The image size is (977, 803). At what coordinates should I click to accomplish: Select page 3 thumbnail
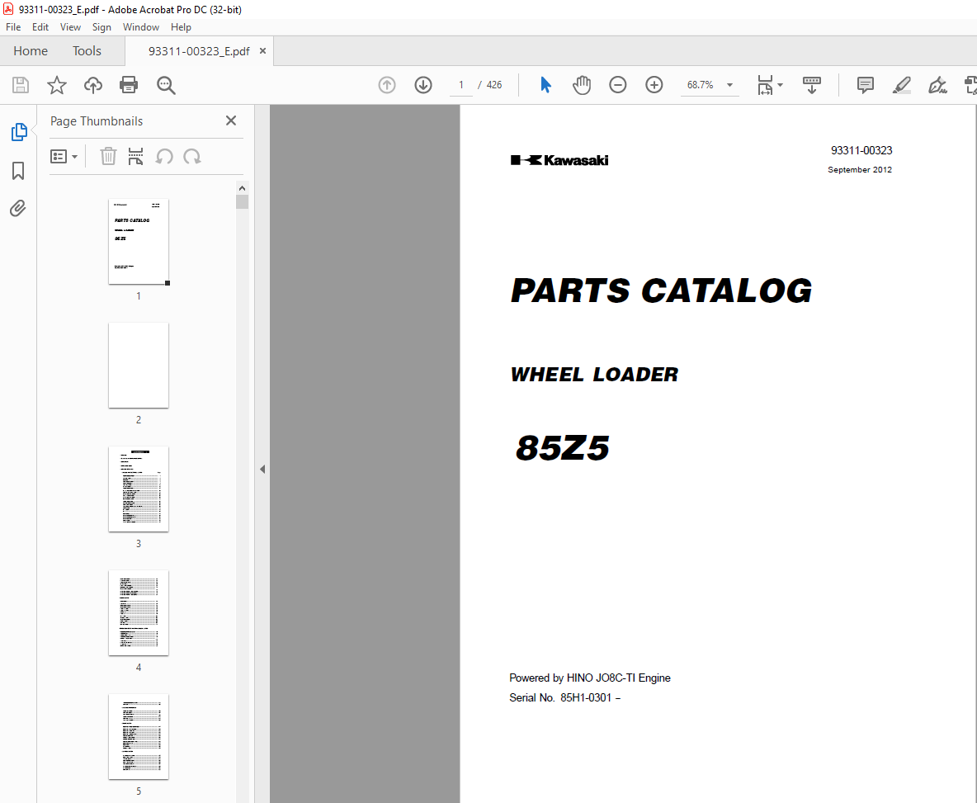tap(139, 489)
